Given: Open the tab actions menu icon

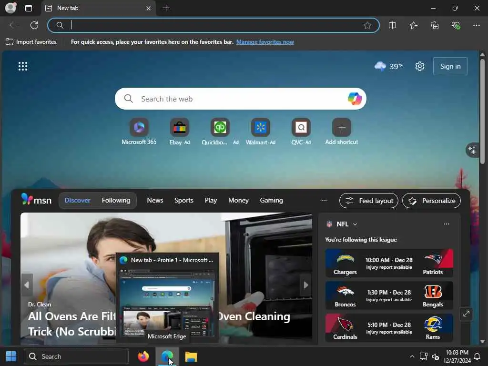Looking at the screenshot, I should coord(28,8).
